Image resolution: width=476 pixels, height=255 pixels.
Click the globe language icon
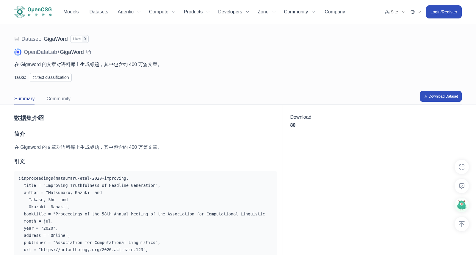coord(413,12)
